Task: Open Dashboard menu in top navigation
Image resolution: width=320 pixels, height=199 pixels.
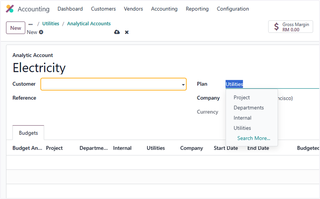Action: pyautogui.click(x=70, y=9)
